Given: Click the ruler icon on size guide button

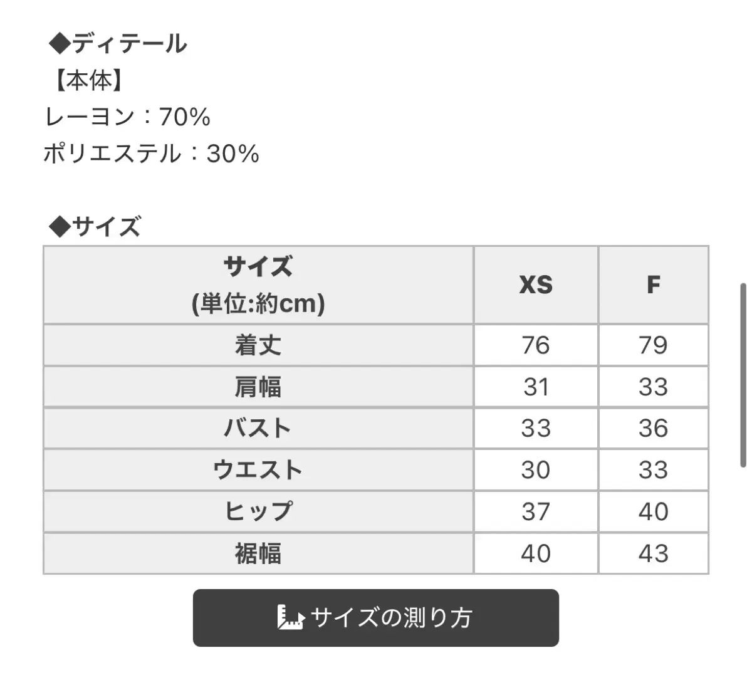Looking at the screenshot, I should point(290,617).
